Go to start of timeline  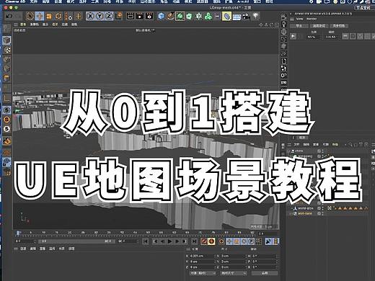coord(146,241)
